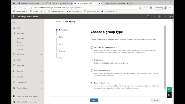
Task: Open the AK account avatar
Action: point(171,16)
